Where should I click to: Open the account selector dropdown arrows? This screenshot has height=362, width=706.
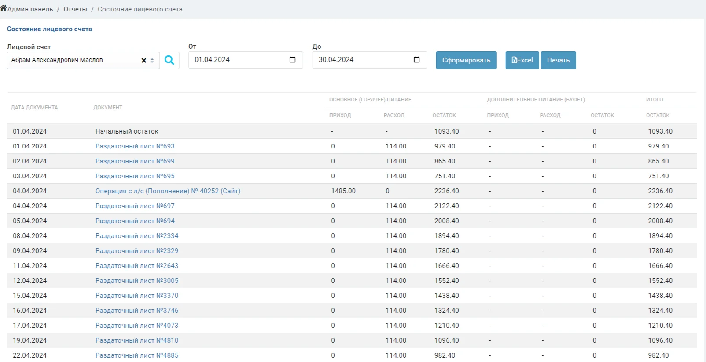(152, 61)
